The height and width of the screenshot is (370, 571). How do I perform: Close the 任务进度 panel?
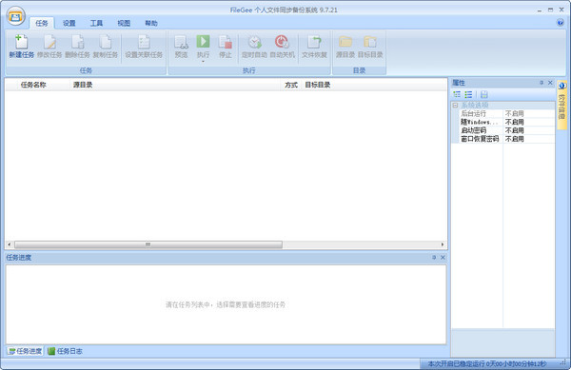[443, 257]
